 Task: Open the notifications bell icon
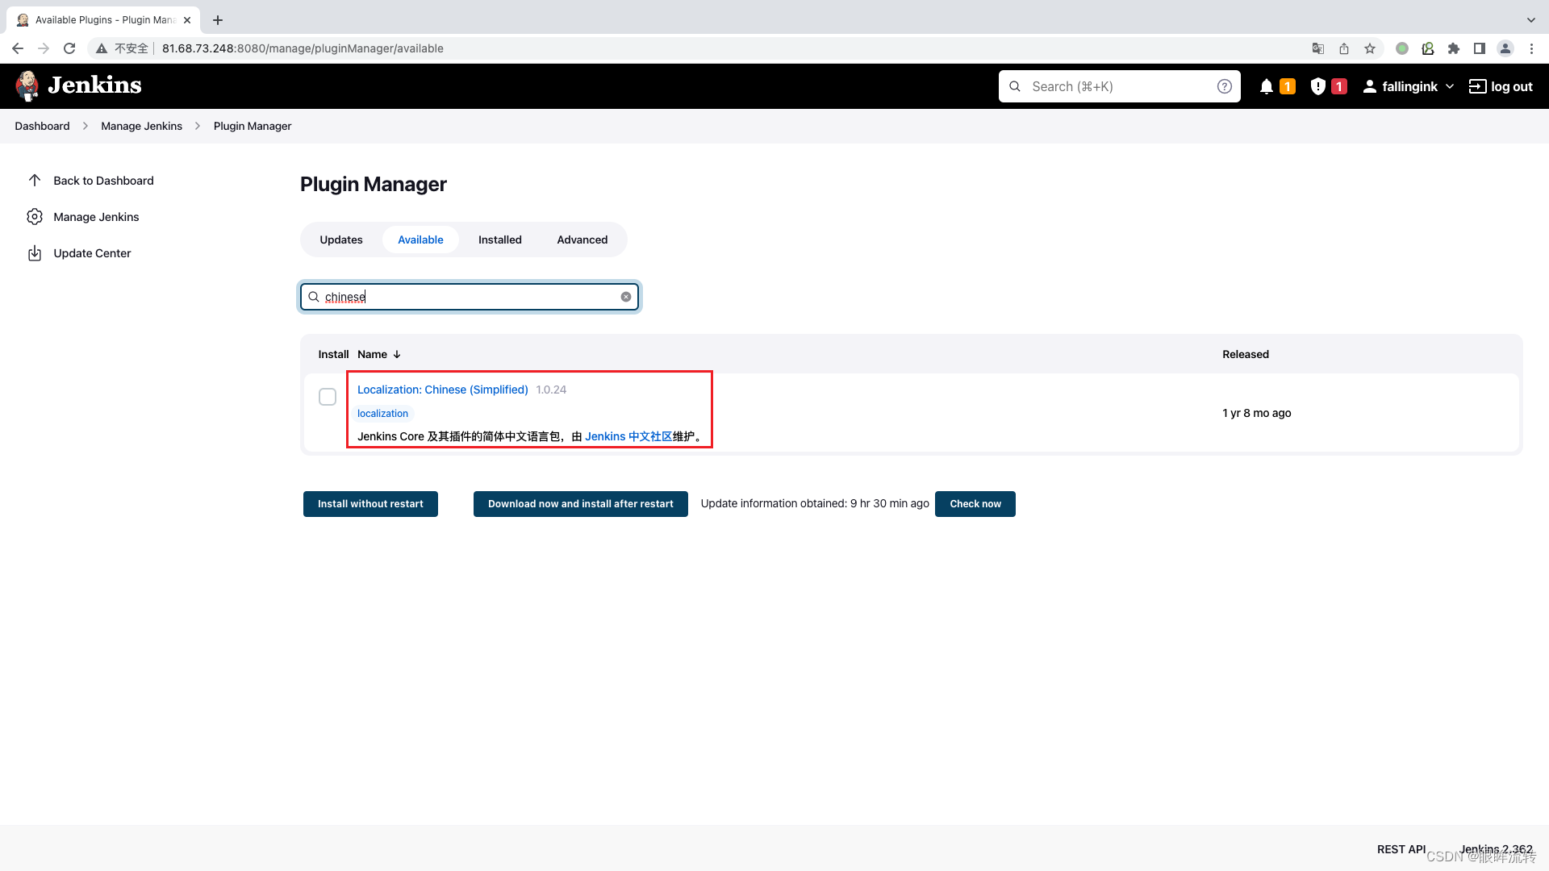(x=1267, y=86)
